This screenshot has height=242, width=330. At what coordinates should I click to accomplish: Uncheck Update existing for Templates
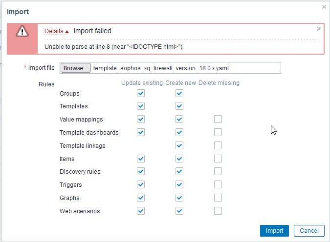tap(141, 106)
